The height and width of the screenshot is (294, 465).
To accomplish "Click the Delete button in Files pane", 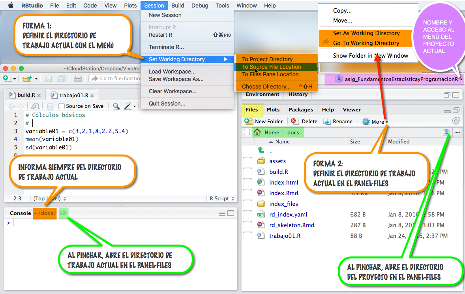I will [304, 121].
